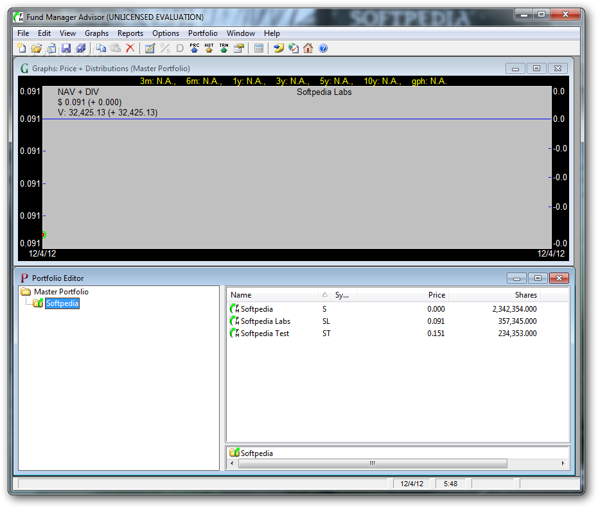Click the Save All (multiple disks) icon
598x508 pixels.
click(81, 48)
